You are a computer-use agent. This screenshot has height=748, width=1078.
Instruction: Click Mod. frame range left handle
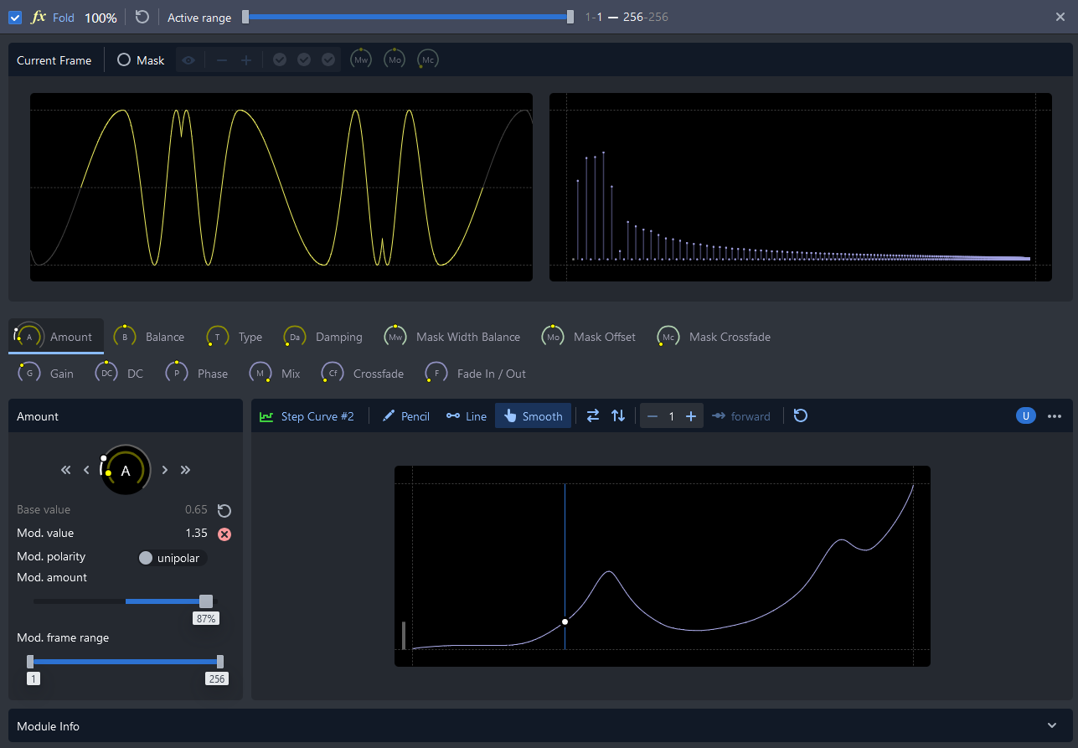(30, 661)
